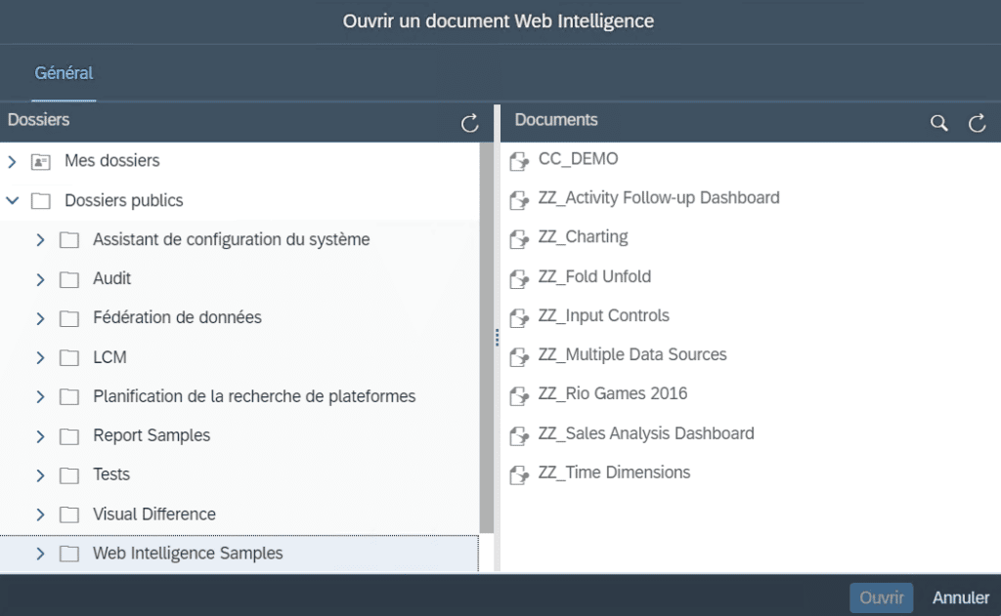Click the ZZ_Sales Analysis Dashboard document icon
The image size is (1001, 616).
(519, 435)
